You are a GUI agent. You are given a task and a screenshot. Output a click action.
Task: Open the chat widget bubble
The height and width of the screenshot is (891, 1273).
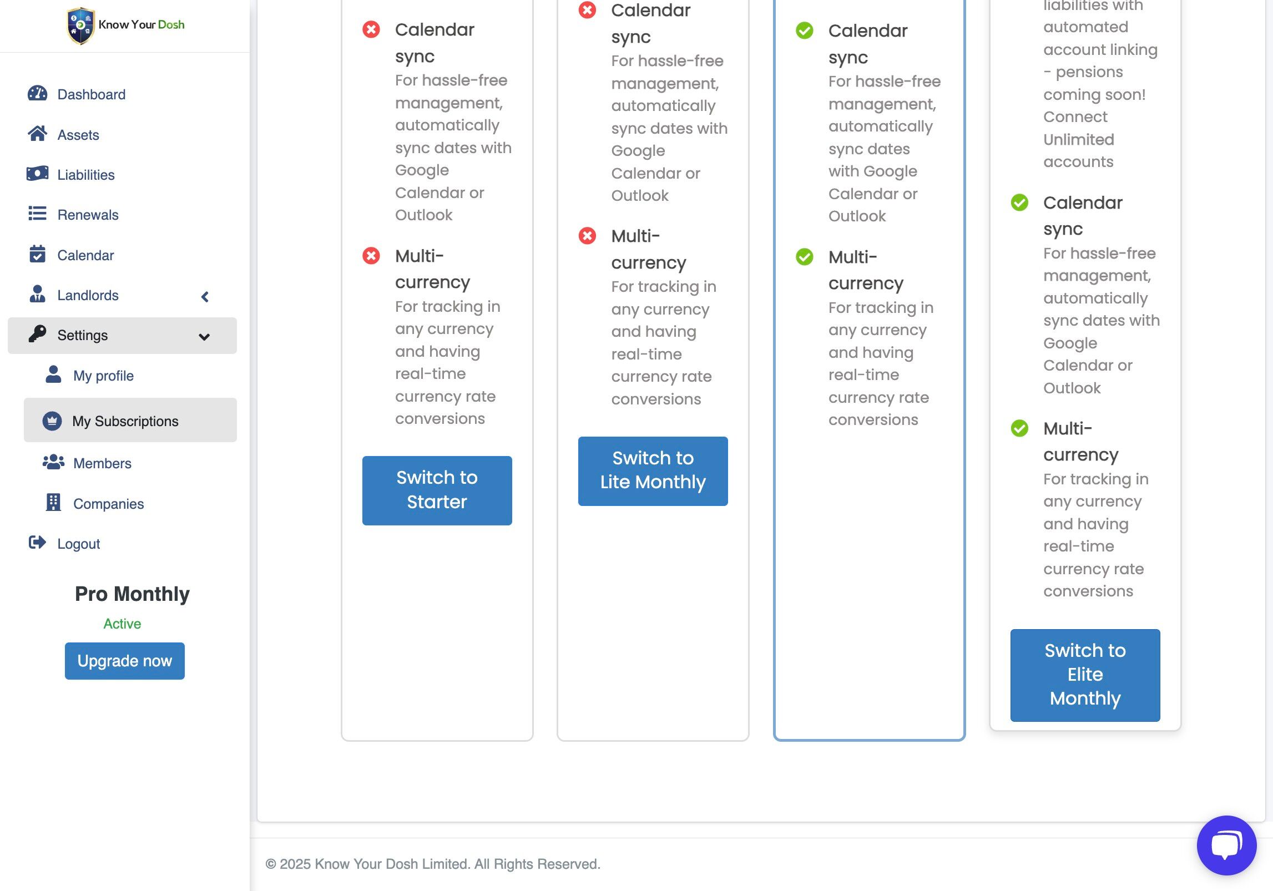(x=1226, y=845)
